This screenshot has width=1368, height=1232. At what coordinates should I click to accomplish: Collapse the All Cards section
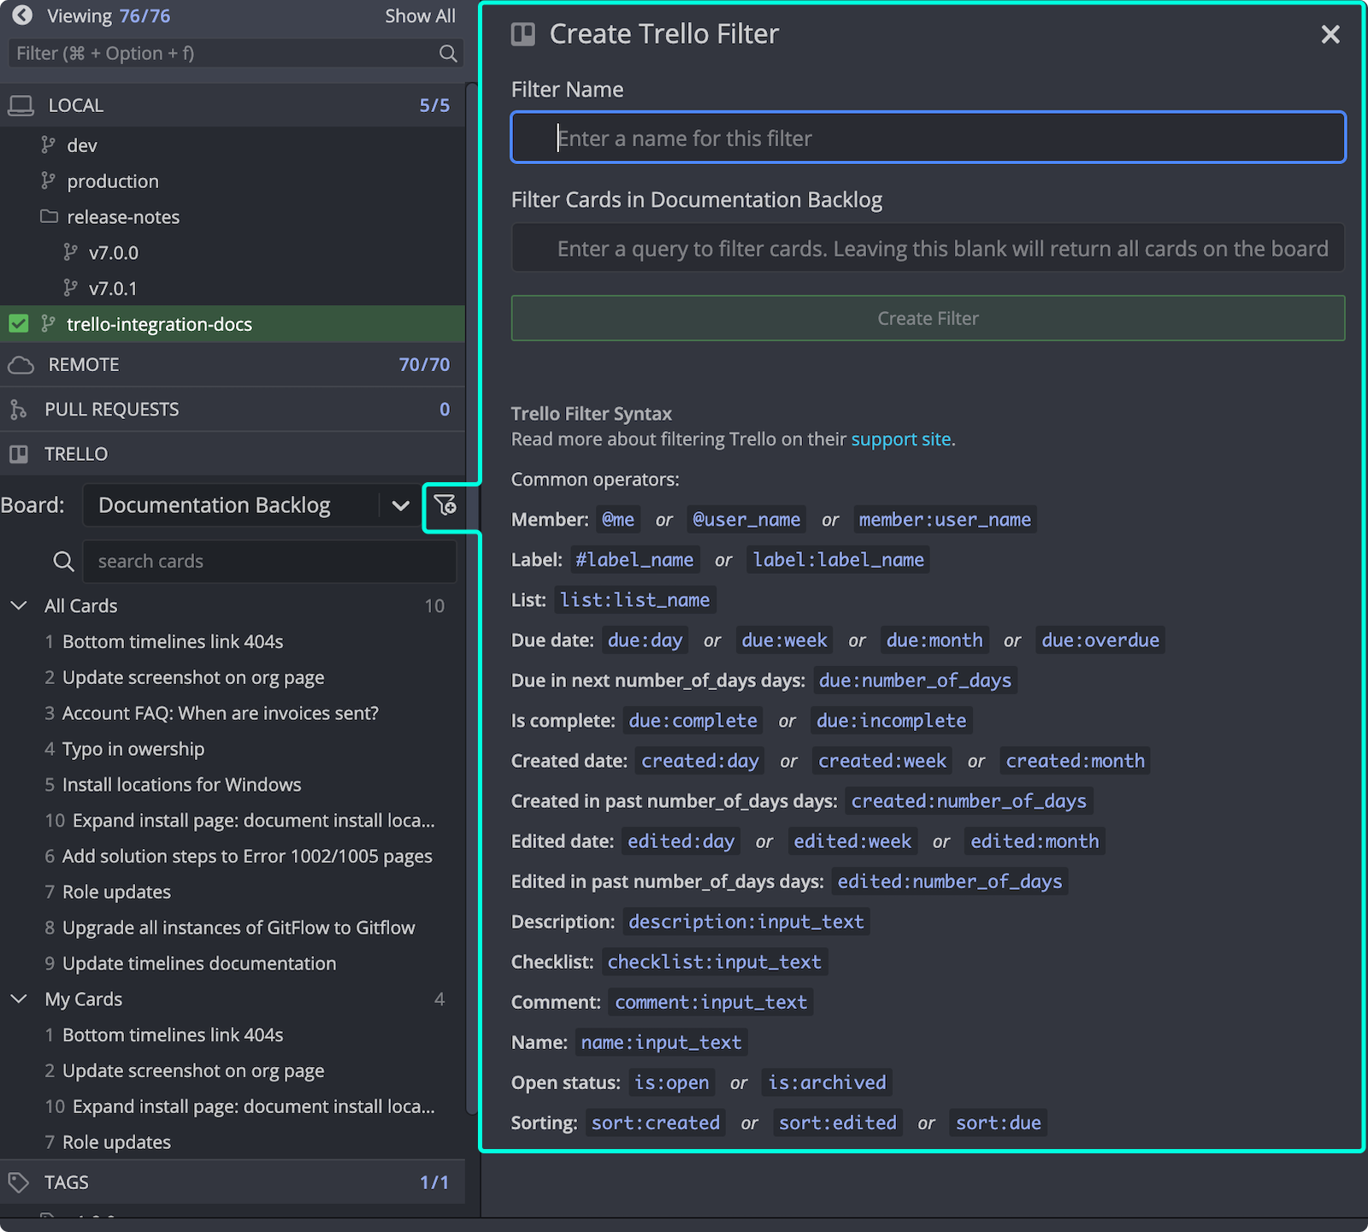(x=19, y=605)
